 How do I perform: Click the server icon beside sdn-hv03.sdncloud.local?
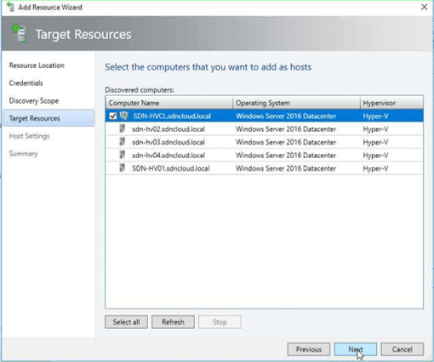[x=123, y=142]
